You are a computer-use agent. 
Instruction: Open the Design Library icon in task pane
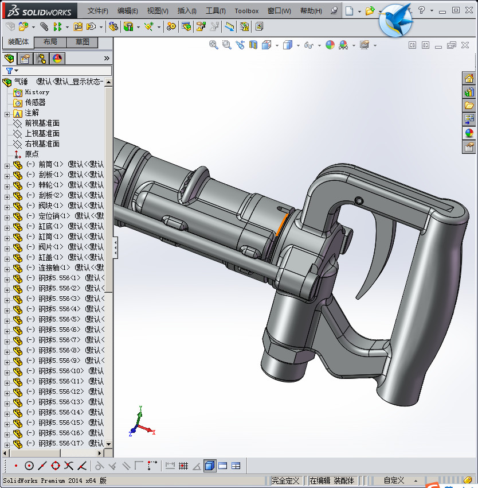(469, 92)
